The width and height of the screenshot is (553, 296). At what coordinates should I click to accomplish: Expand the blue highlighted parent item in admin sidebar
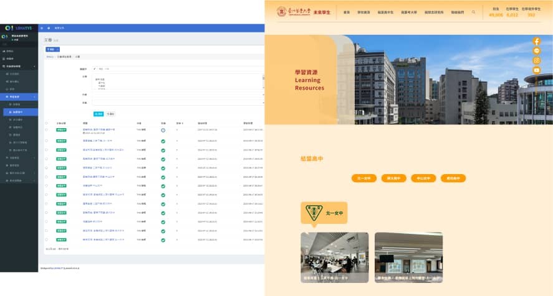pyautogui.click(x=19, y=96)
